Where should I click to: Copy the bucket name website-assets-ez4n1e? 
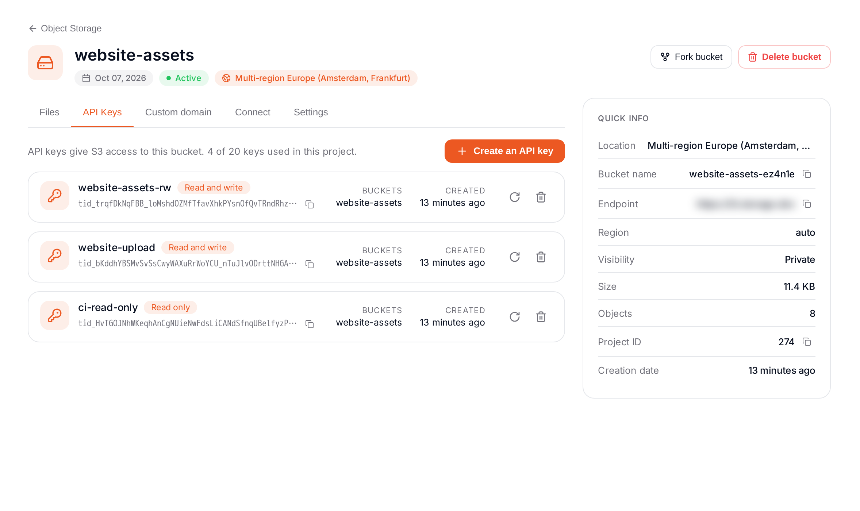pyautogui.click(x=807, y=174)
